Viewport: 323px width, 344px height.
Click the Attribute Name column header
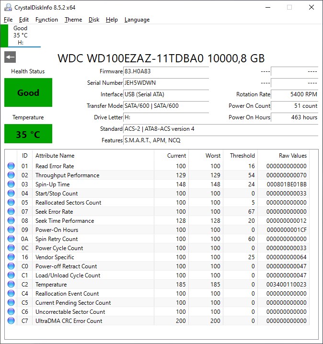point(93,156)
